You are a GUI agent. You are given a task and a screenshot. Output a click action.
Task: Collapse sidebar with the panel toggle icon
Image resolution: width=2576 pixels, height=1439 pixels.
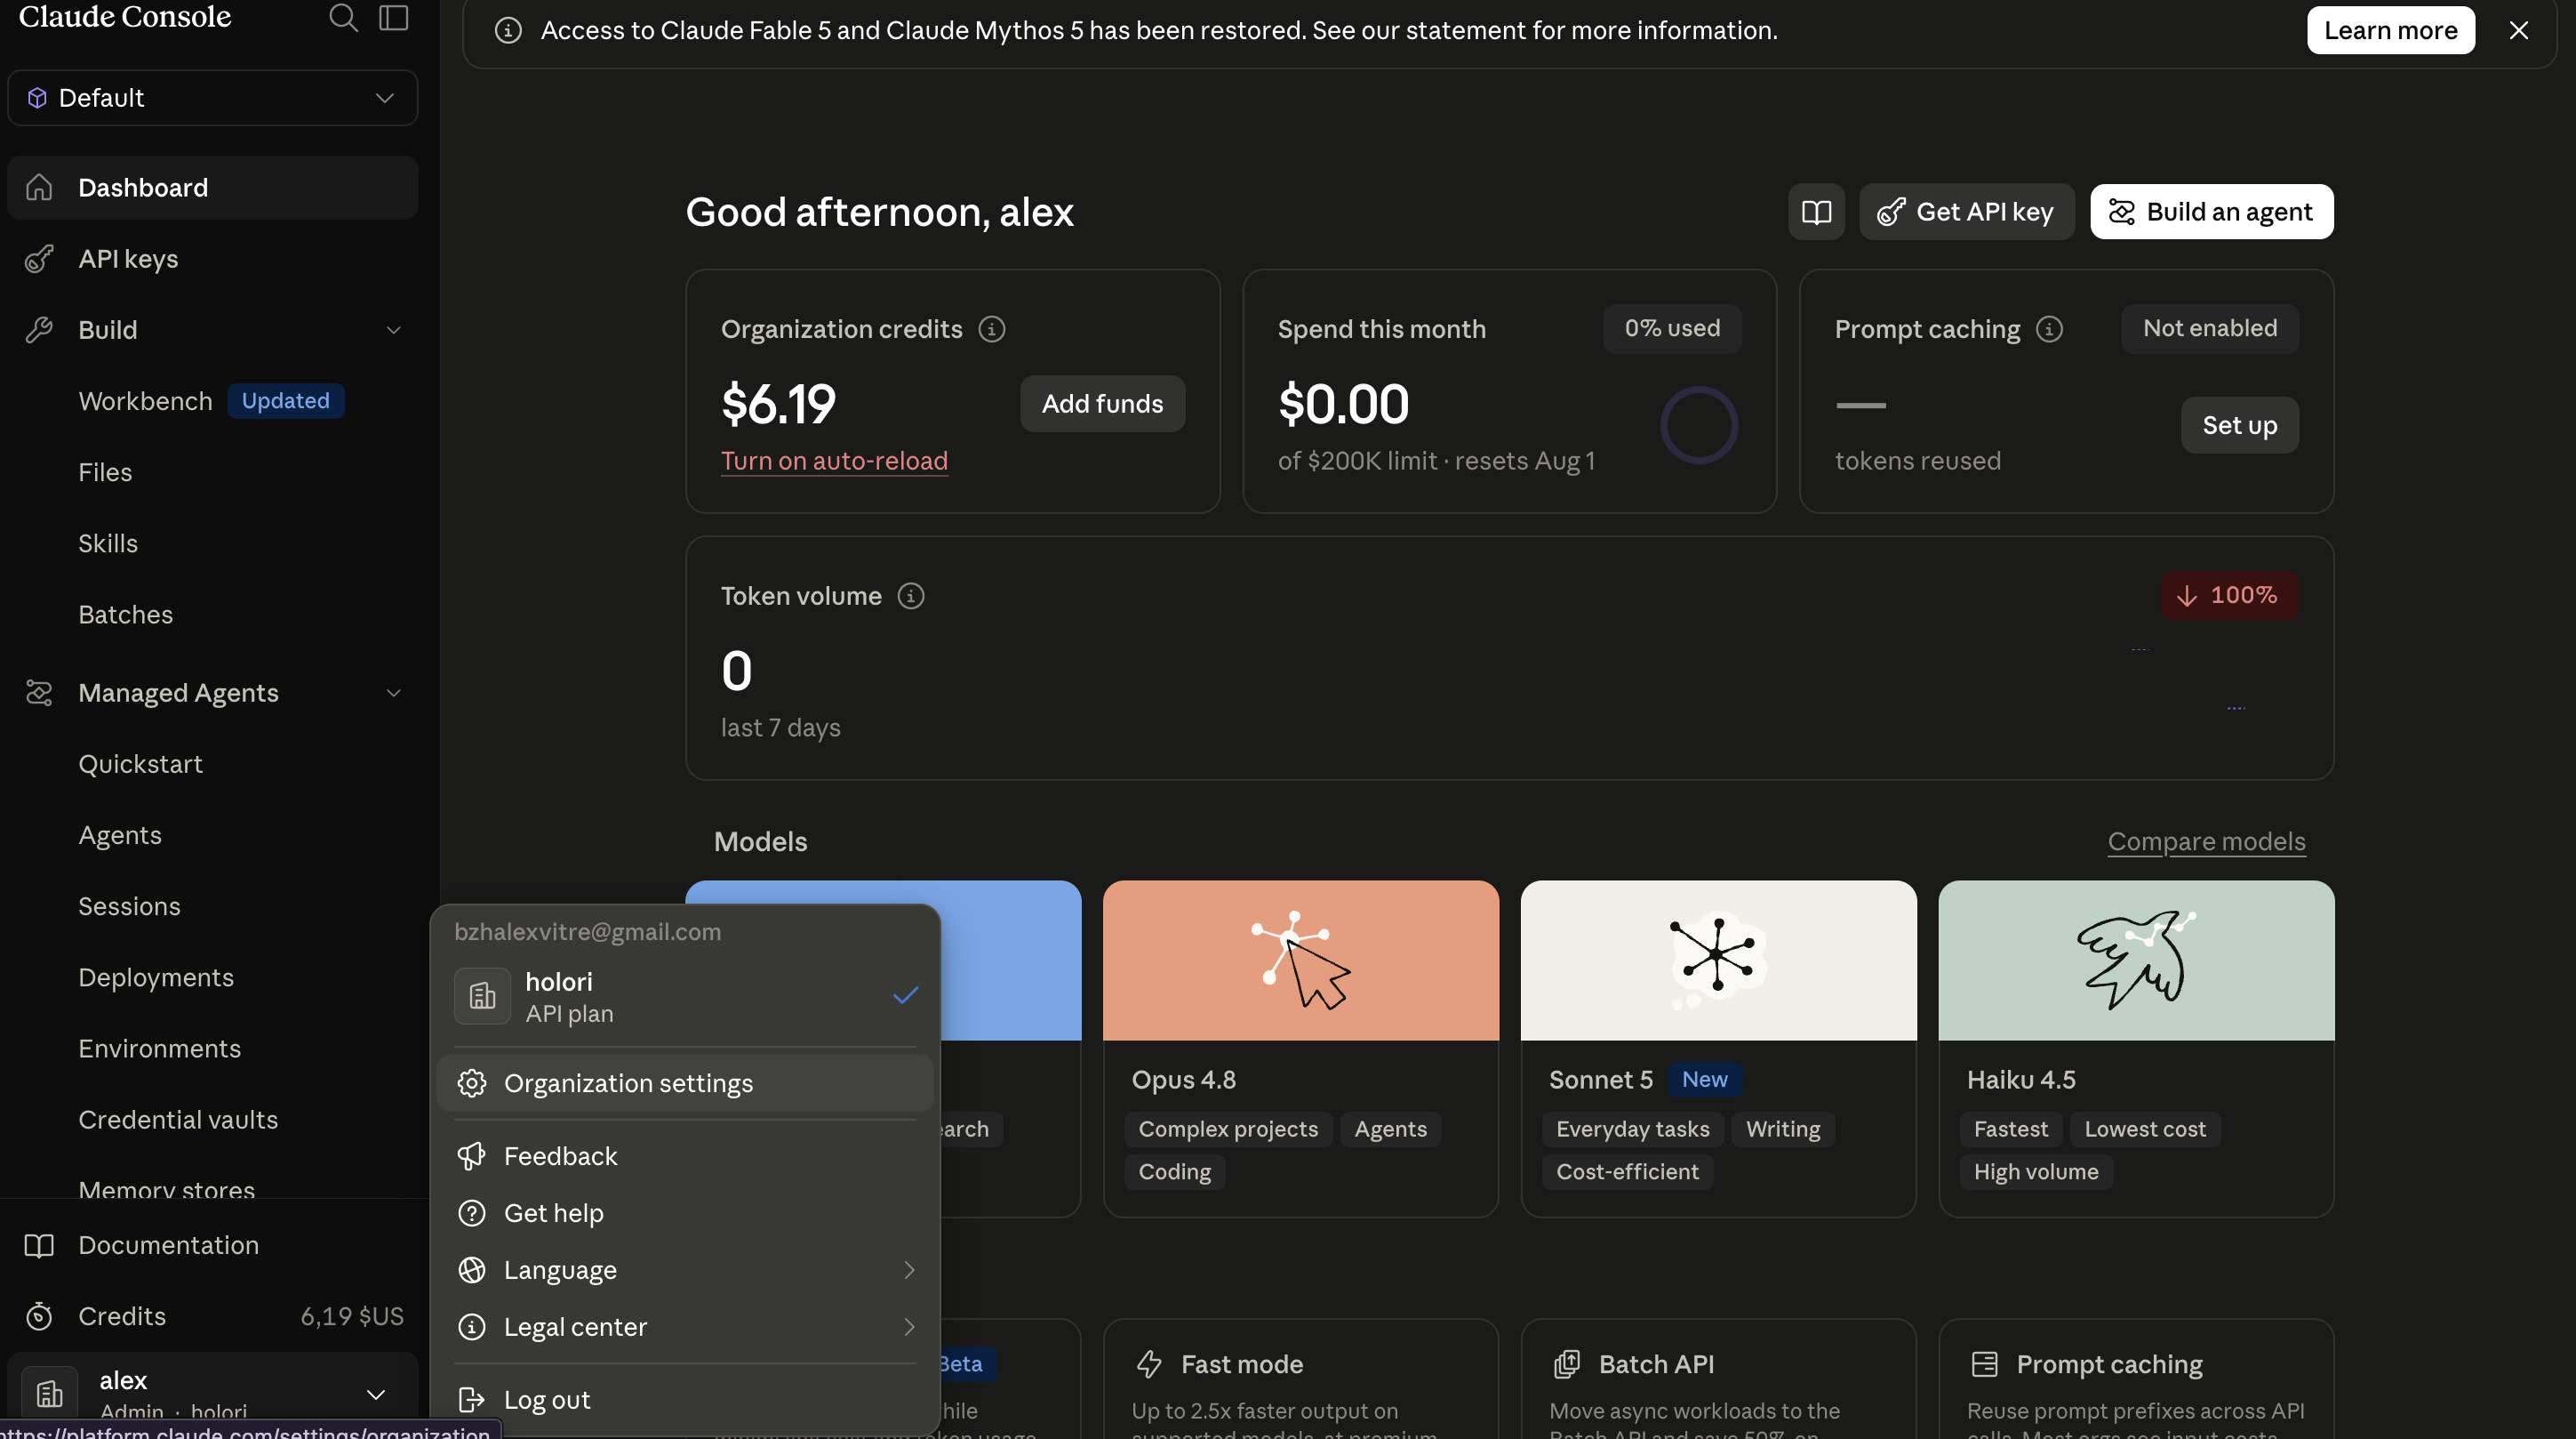[394, 17]
